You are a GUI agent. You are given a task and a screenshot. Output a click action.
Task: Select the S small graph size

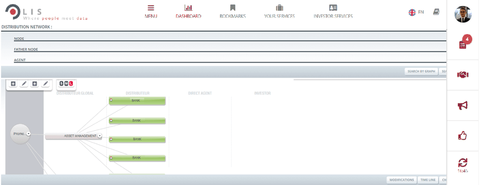[61, 83]
